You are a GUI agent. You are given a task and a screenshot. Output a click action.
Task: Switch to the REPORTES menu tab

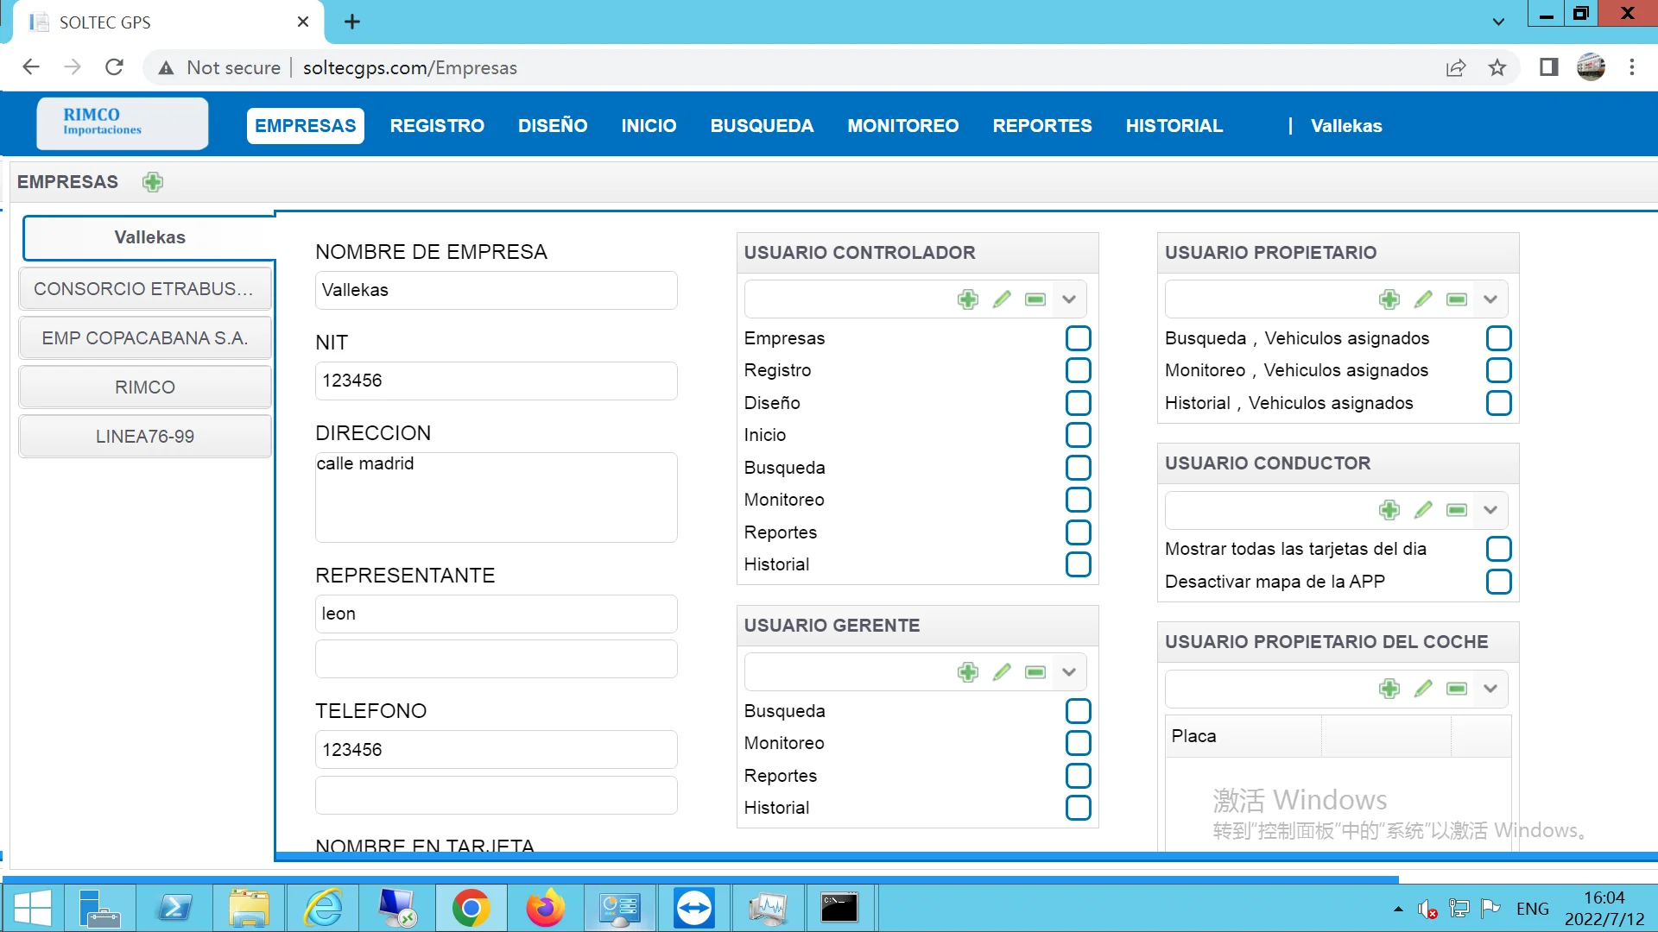1041,126
